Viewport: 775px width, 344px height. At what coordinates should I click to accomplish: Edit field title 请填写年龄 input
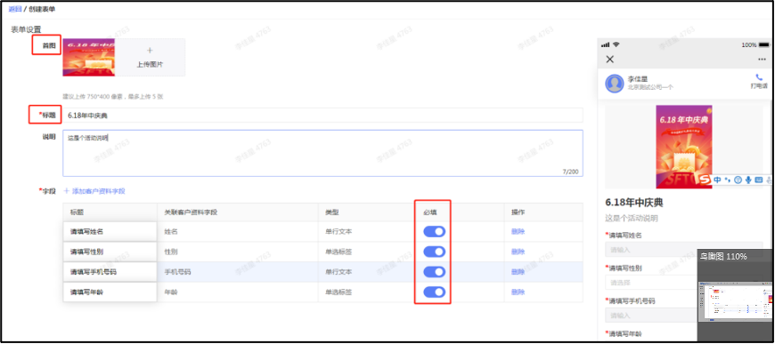point(110,292)
